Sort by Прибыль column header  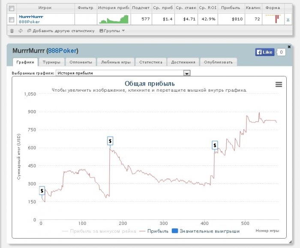coord(231,8)
